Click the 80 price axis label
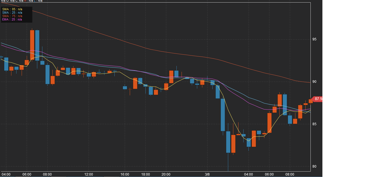 tap(314, 166)
